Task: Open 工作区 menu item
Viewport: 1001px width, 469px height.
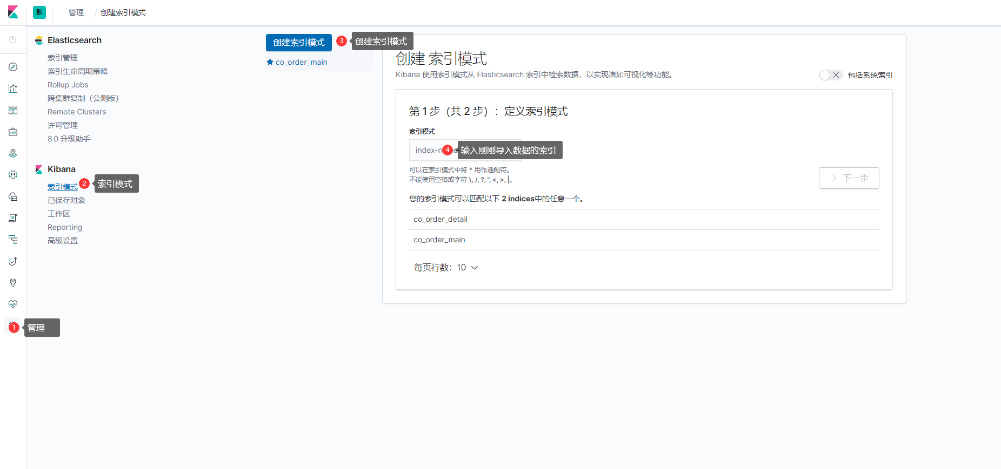Action: 59,214
